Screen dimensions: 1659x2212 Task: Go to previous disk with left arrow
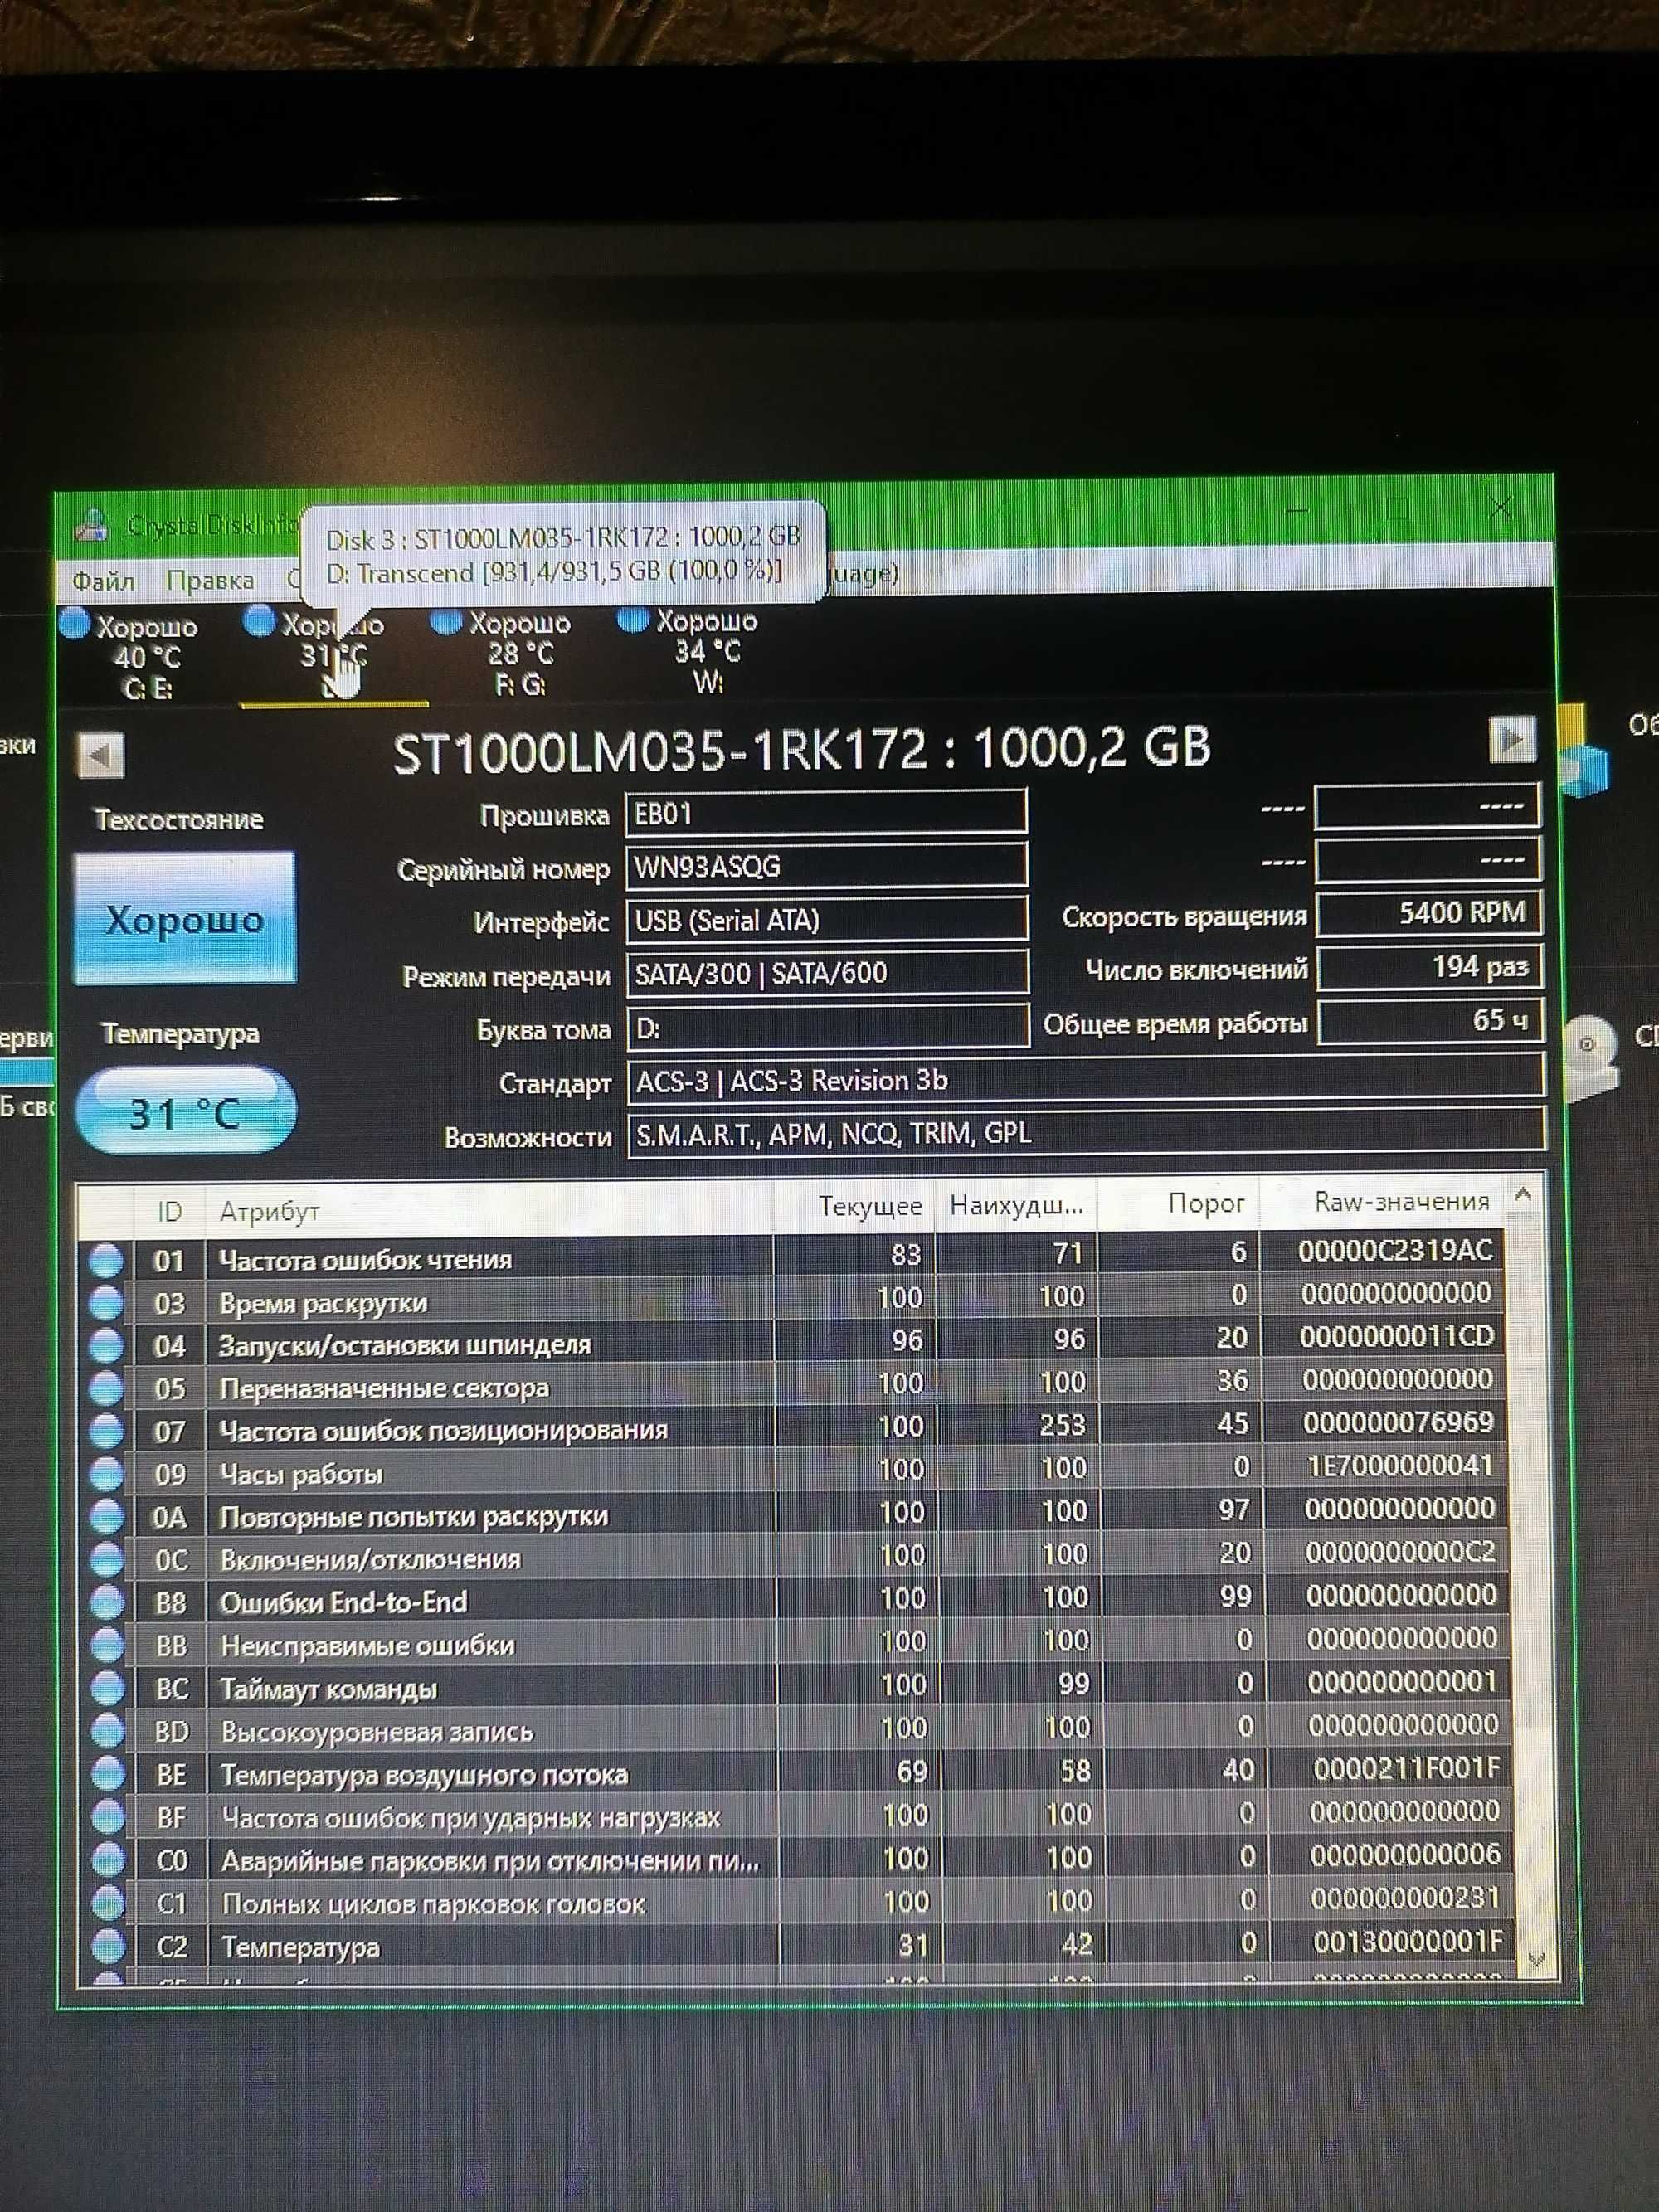point(101,755)
